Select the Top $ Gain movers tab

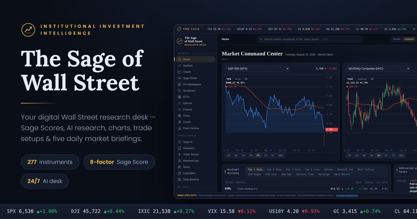pos(274,169)
